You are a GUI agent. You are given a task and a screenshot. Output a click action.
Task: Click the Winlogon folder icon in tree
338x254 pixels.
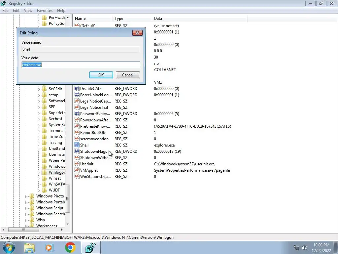(x=45, y=172)
